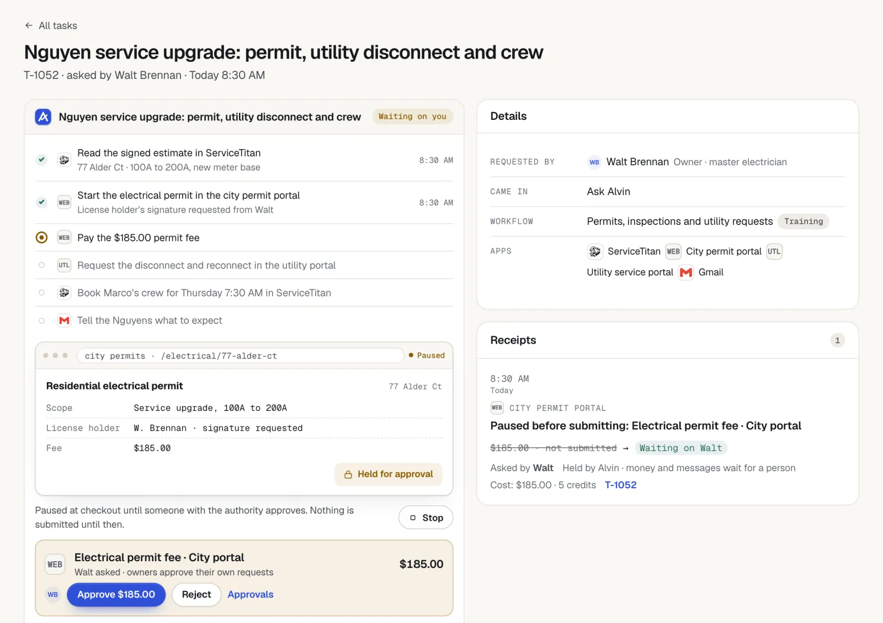Go back using the All tasks arrow
Image resolution: width=883 pixels, height=623 pixels.
coord(29,25)
